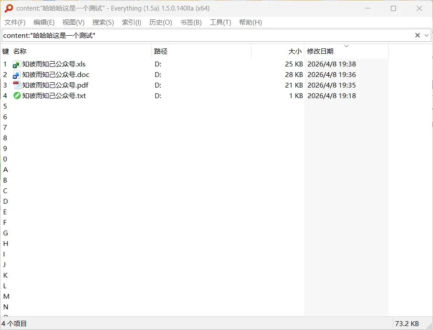Open the 书签(B) menu

[x=191, y=22]
